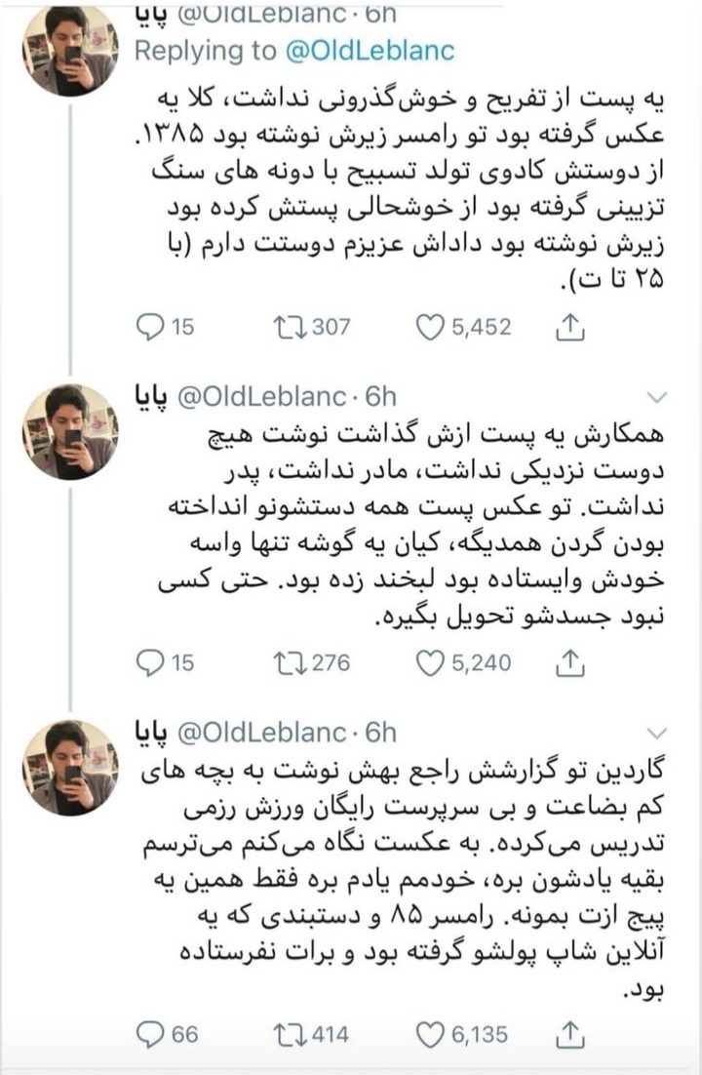The image size is (702, 1075).
Task: Reply to the tweet with 276 retweets
Action: (149, 663)
